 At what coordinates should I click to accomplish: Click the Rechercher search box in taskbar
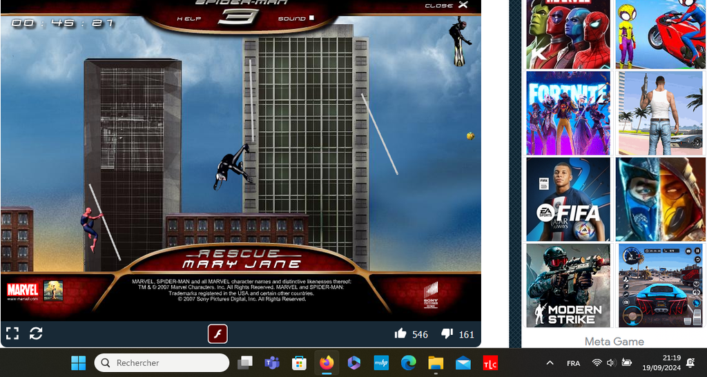[x=162, y=362]
